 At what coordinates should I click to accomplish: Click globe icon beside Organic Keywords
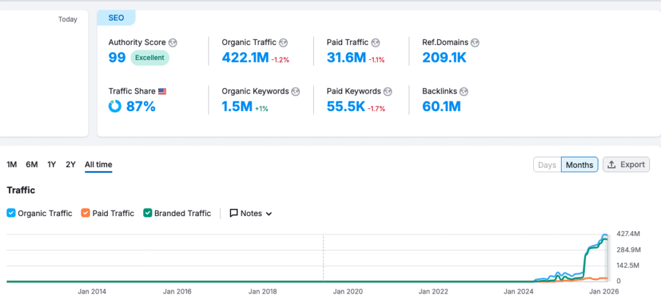pyautogui.click(x=295, y=92)
